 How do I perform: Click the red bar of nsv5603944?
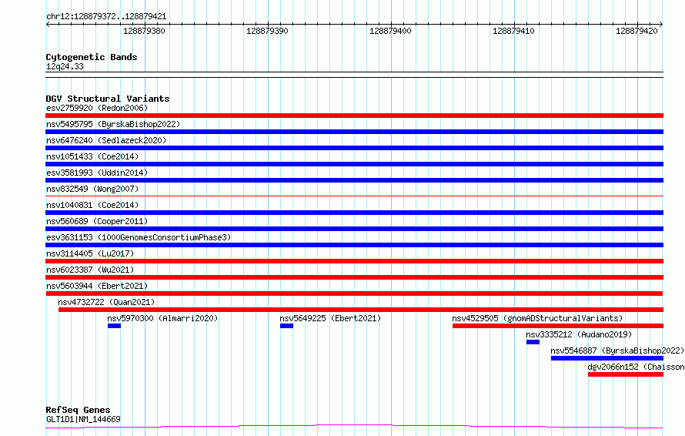354,293
